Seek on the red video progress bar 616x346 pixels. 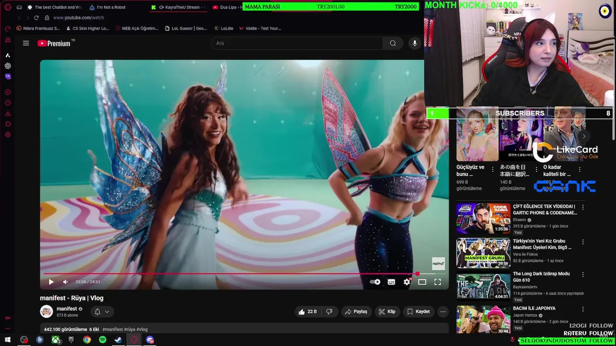[x=244, y=274]
